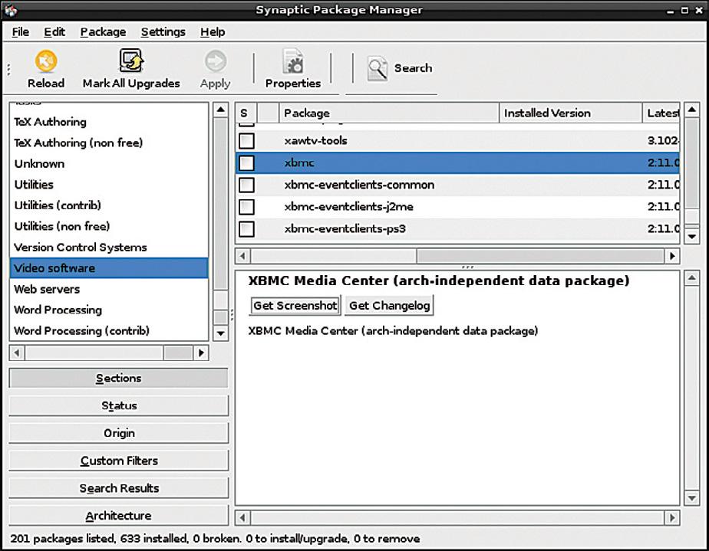Select the Web servers category
This screenshot has height=551, width=709.
(x=108, y=289)
